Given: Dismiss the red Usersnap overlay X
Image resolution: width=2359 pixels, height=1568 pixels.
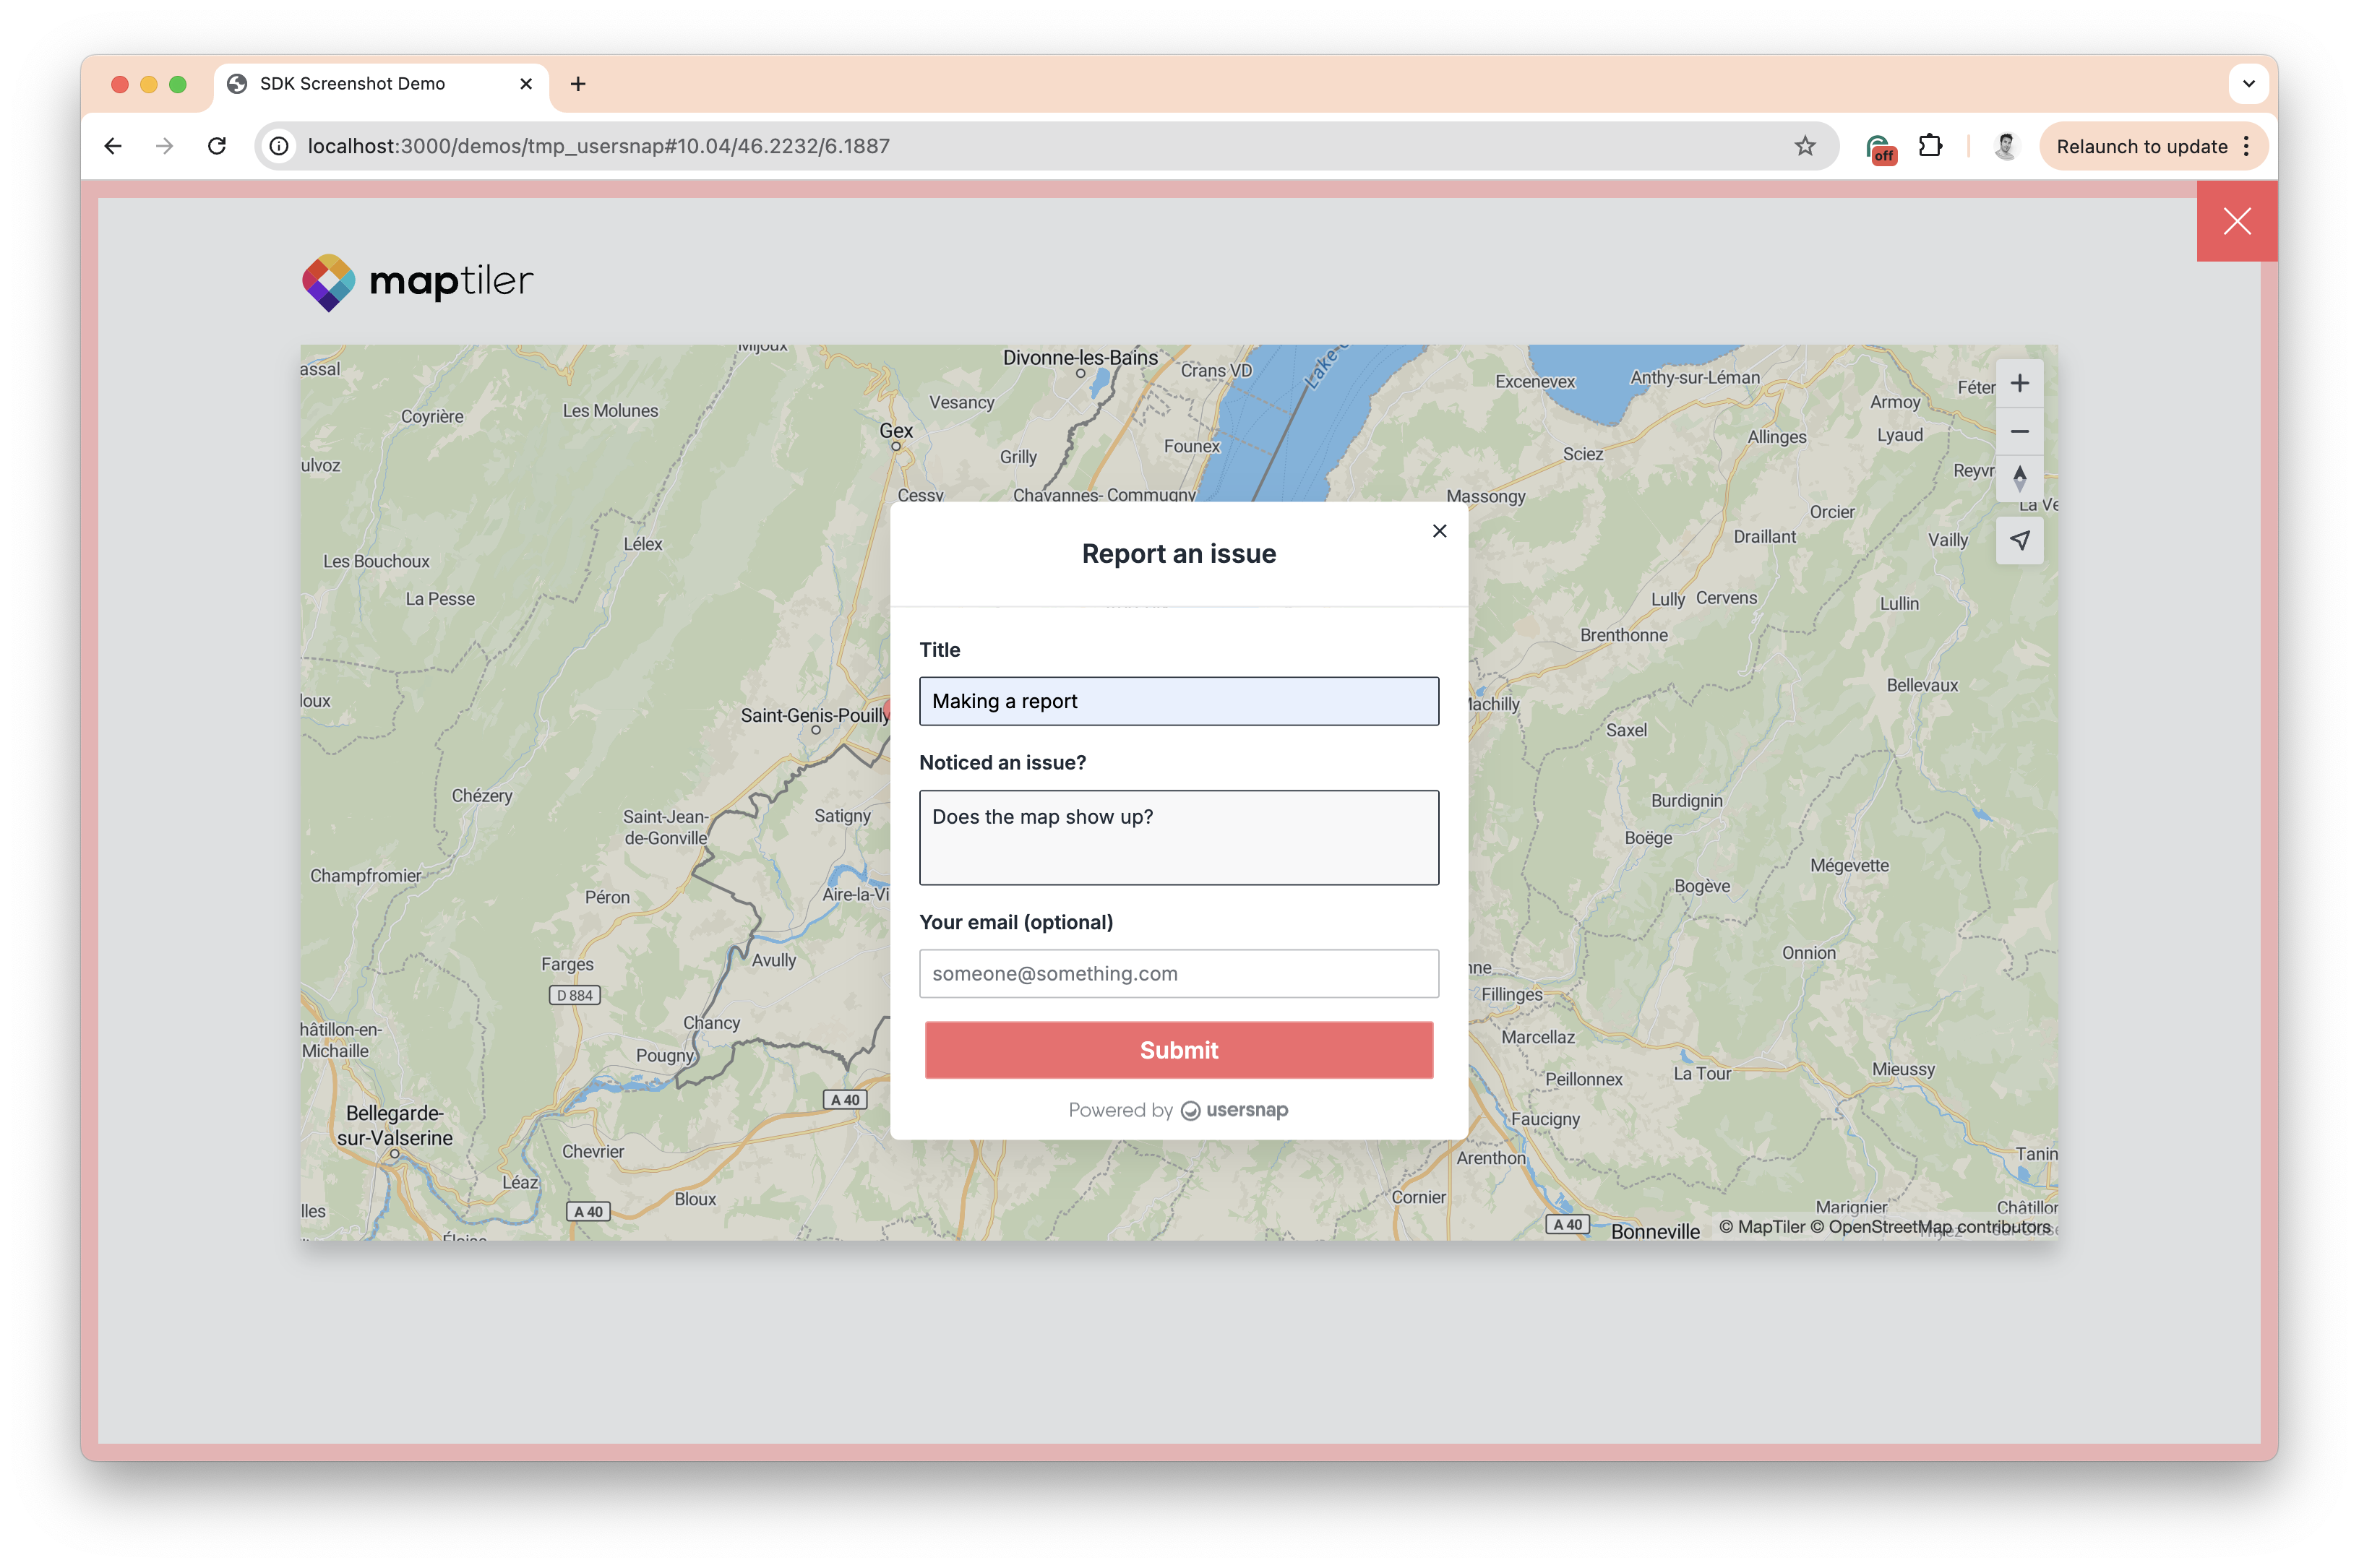Looking at the screenshot, I should pyautogui.click(x=2236, y=221).
